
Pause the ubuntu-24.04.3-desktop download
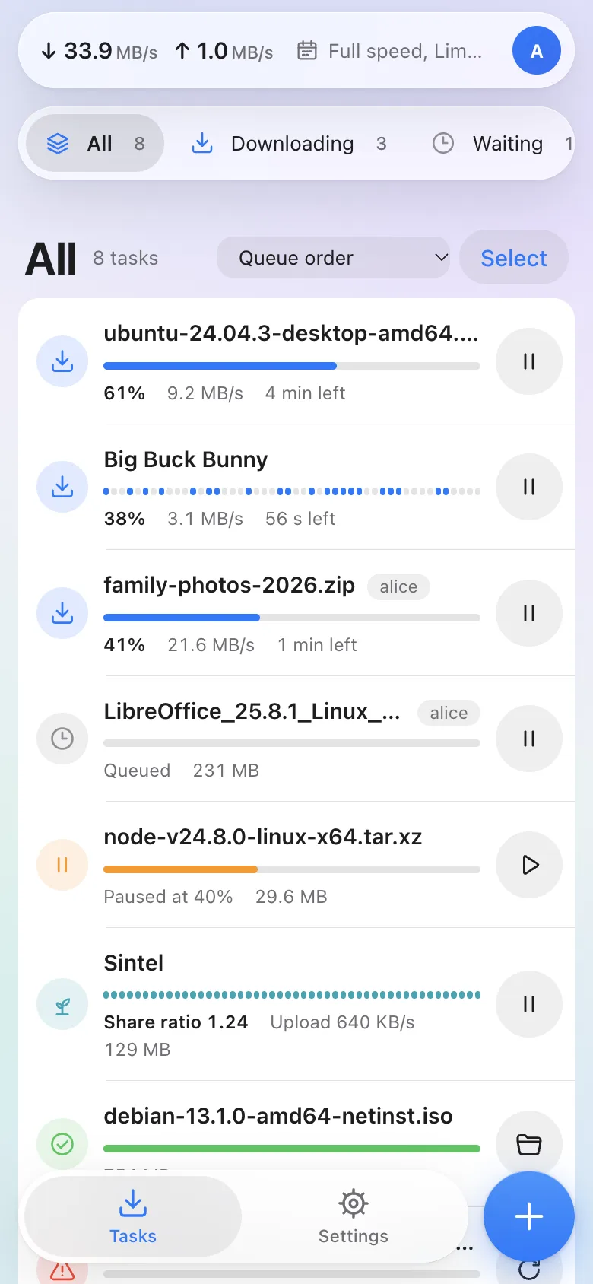pos(529,361)
